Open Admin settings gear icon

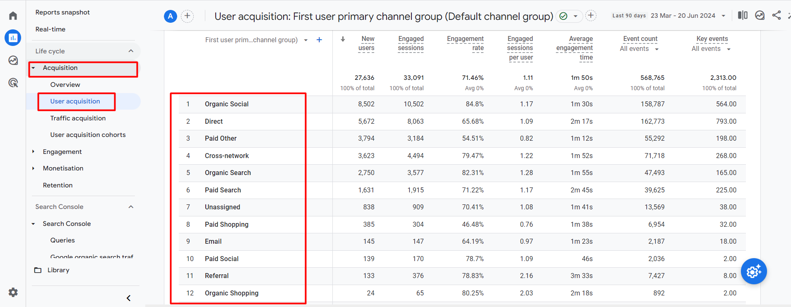[x=13, y=292]
